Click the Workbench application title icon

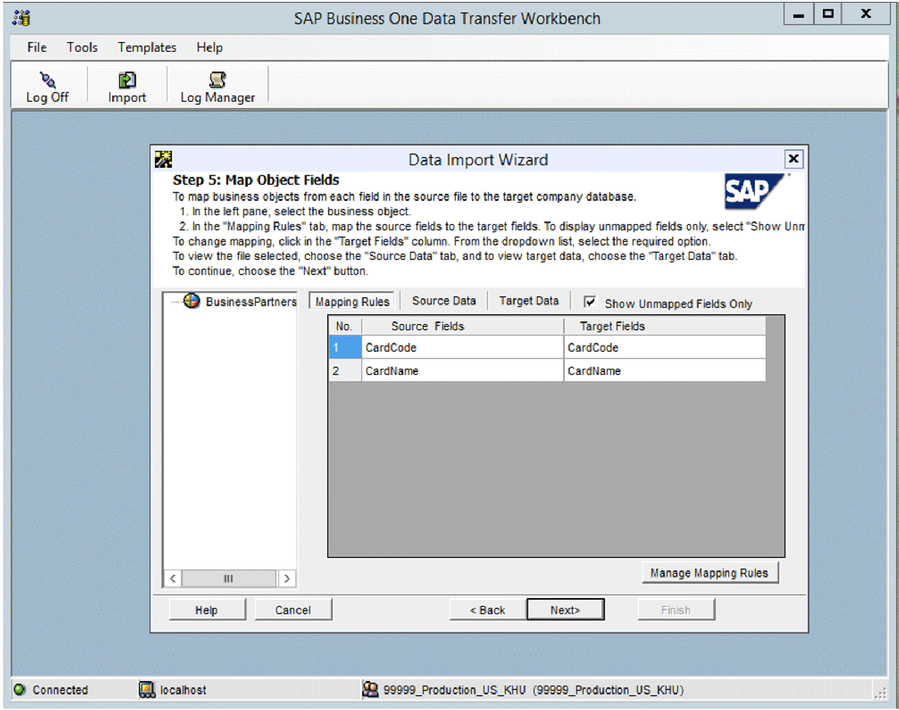click(x=21, y=18)
